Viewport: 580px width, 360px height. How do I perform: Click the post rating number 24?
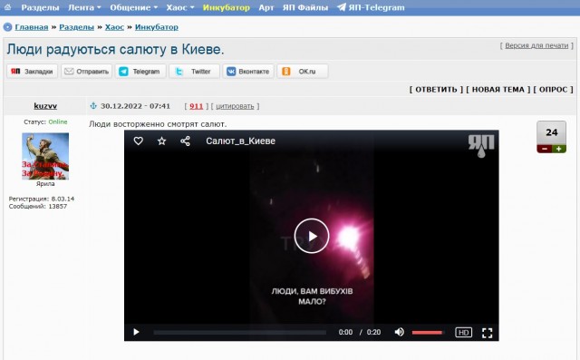pyautogui.click(x=552, y=132)
